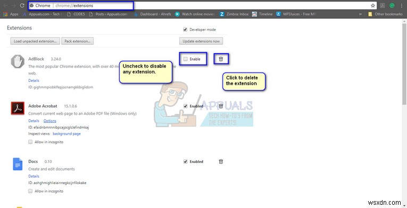Uncheck Docs Enabled checkbox
Viewport: 407px width, 208px height.
185,162
